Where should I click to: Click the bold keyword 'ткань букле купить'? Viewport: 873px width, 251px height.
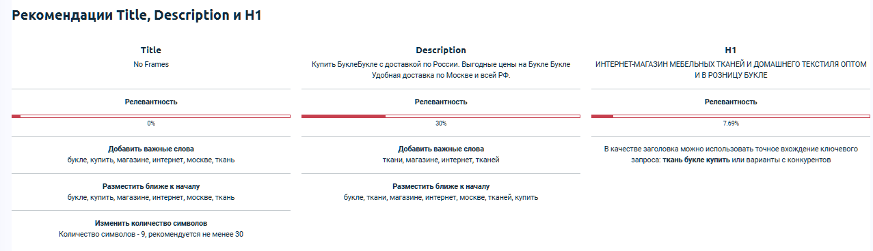696,160
